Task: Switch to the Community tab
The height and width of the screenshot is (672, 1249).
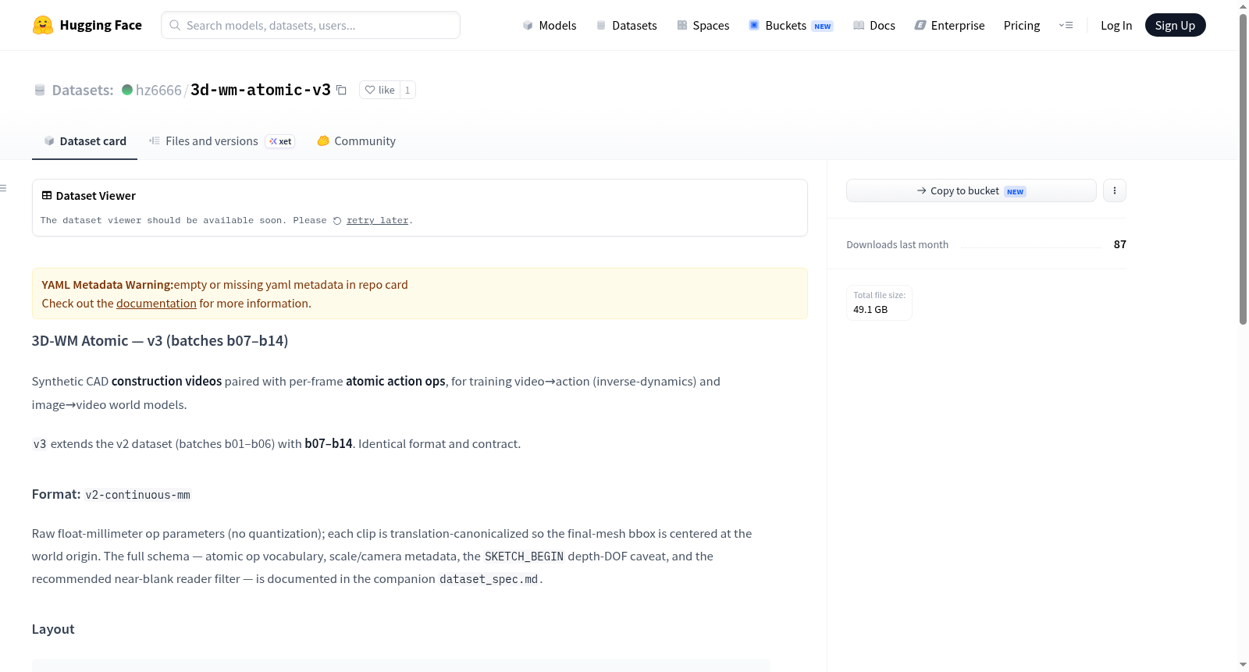Action: click(356, 141)
